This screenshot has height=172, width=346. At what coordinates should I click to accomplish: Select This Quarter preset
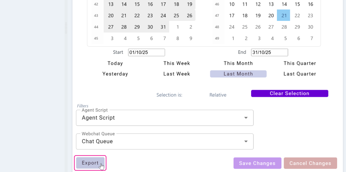[x=300, y=63]
